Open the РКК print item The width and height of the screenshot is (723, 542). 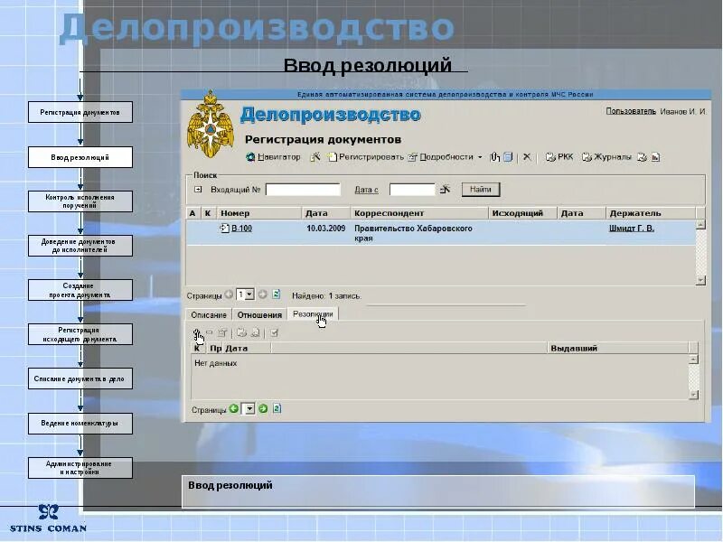click(x=559, y=157)
